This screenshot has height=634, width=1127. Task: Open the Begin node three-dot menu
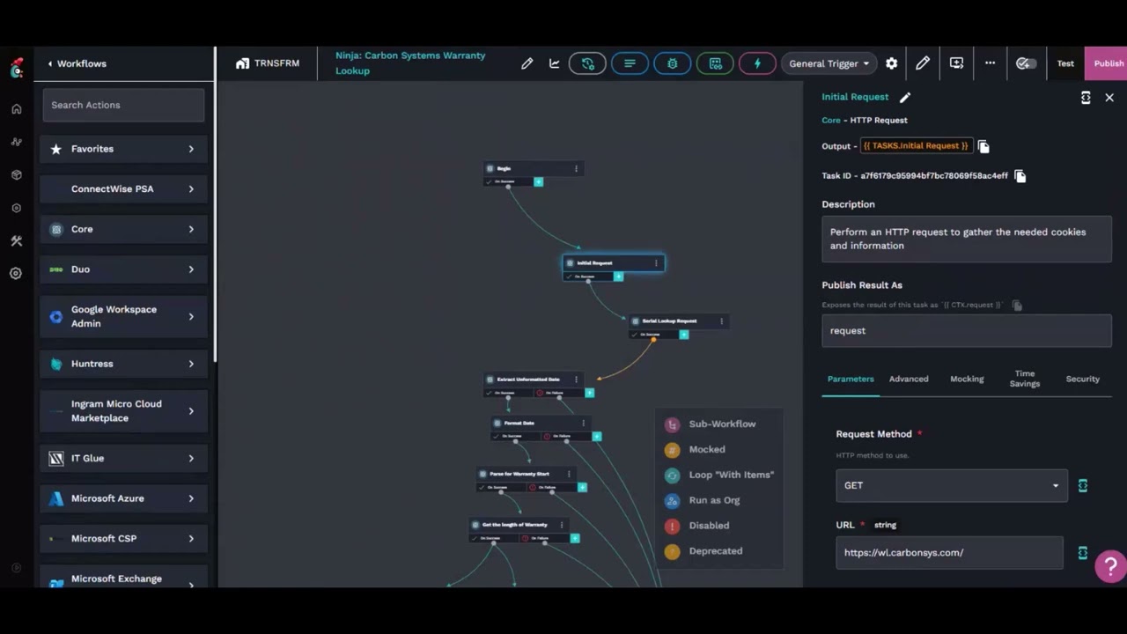tap(577, 168)
